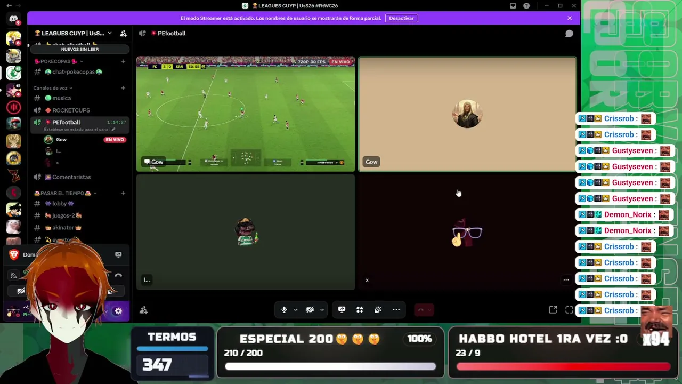This screenshot has height=384, width=682.
Task: Open the dropdown beside the disconnect button
Action: pyautogui.click(x=429, y=310)
